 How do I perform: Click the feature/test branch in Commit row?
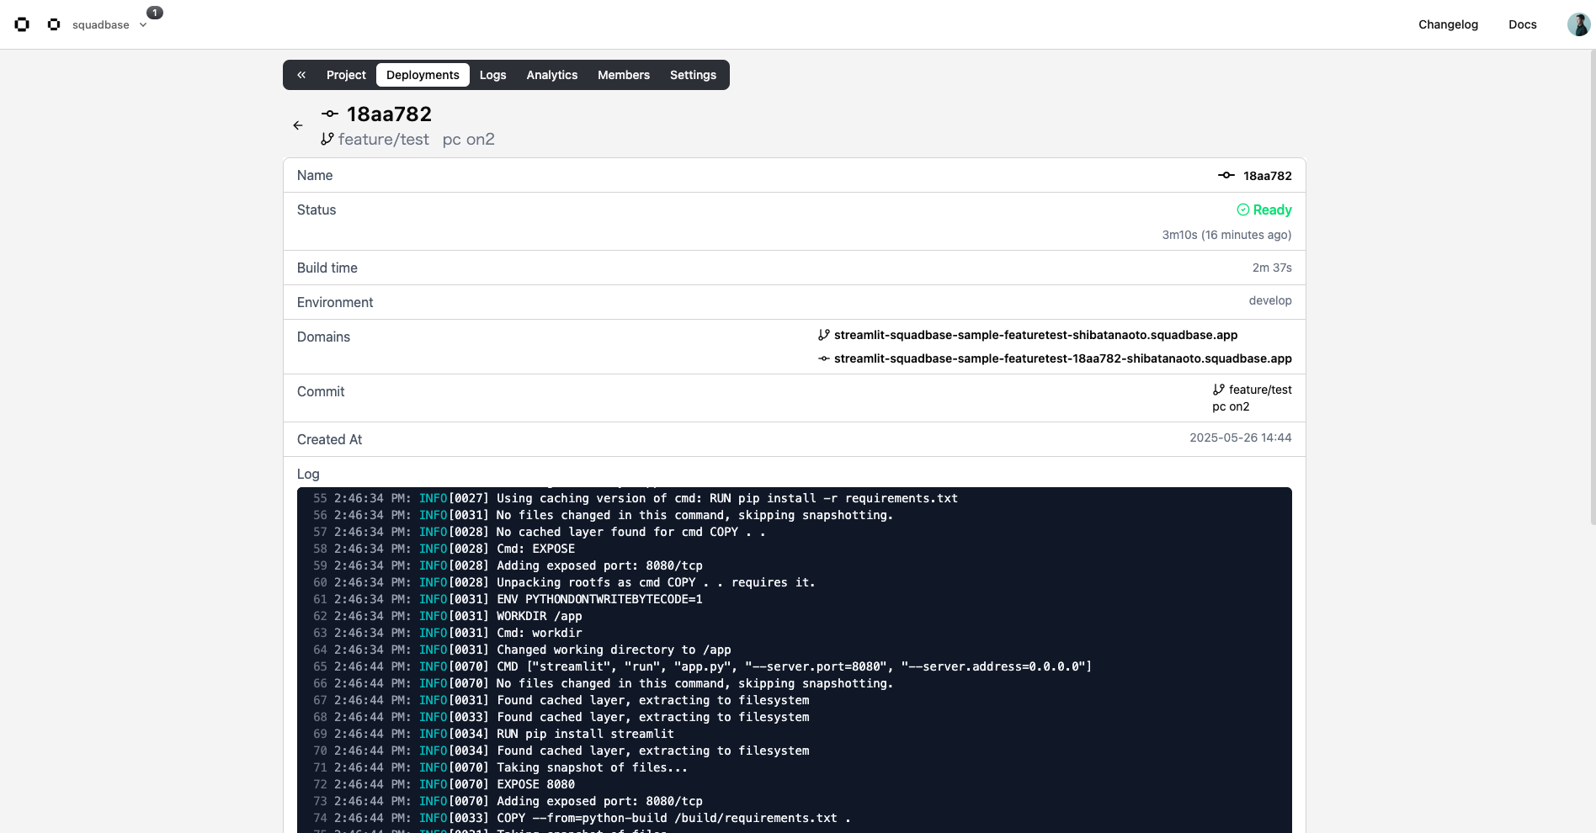1260,390
